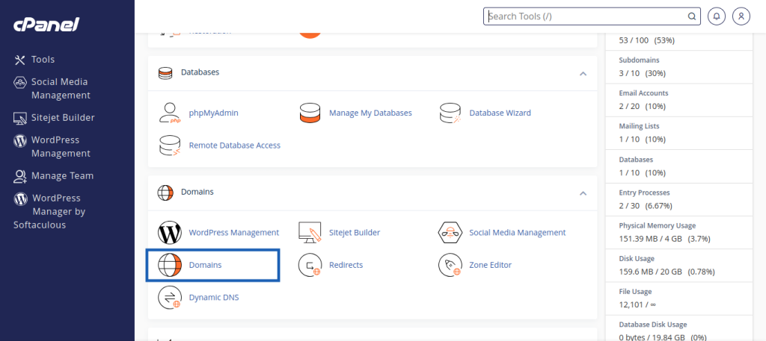Screen dimensions: 766x341
Task: Click the Zone Editor rocket icon
Action: 450,265
